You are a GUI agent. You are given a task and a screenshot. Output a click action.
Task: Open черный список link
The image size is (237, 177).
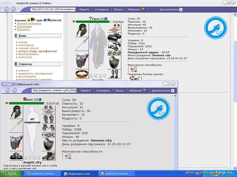28,48
